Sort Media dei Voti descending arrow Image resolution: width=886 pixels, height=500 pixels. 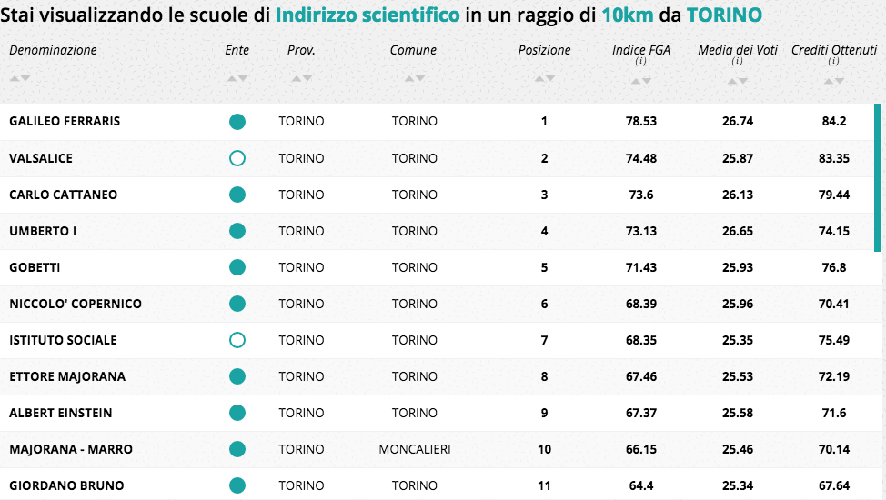click(x=743, y=81)
